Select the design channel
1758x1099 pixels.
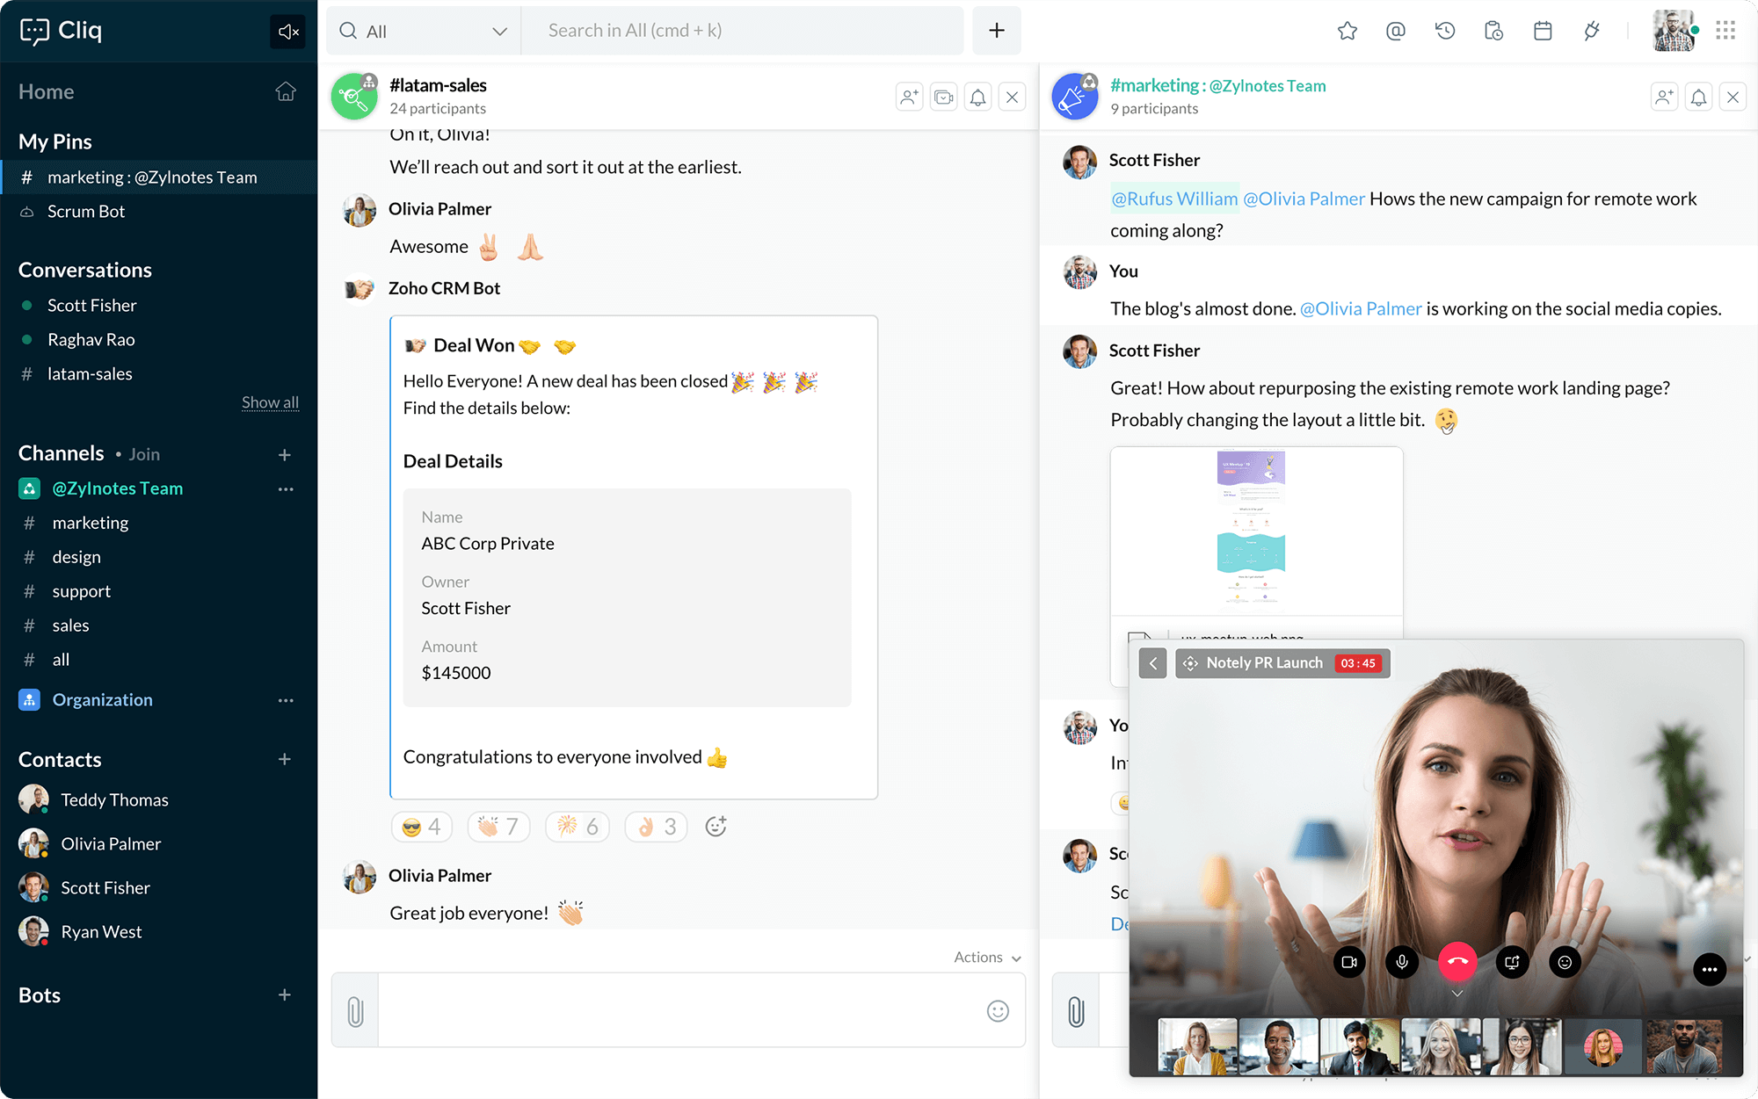(x=76, y=557)
